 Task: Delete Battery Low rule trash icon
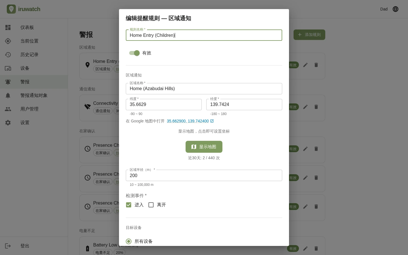[x=316, y=248]
